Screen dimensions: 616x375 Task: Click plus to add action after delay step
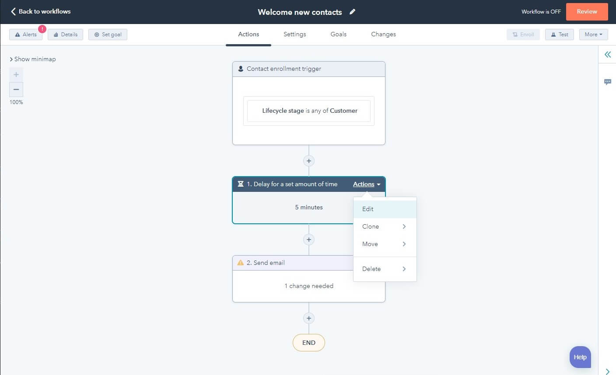pos(309,239)
